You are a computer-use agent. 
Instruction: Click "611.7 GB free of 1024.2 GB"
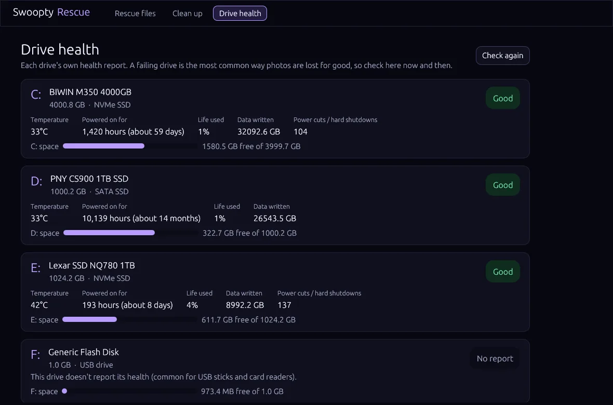pyautogui.click(x=249, y=320)
